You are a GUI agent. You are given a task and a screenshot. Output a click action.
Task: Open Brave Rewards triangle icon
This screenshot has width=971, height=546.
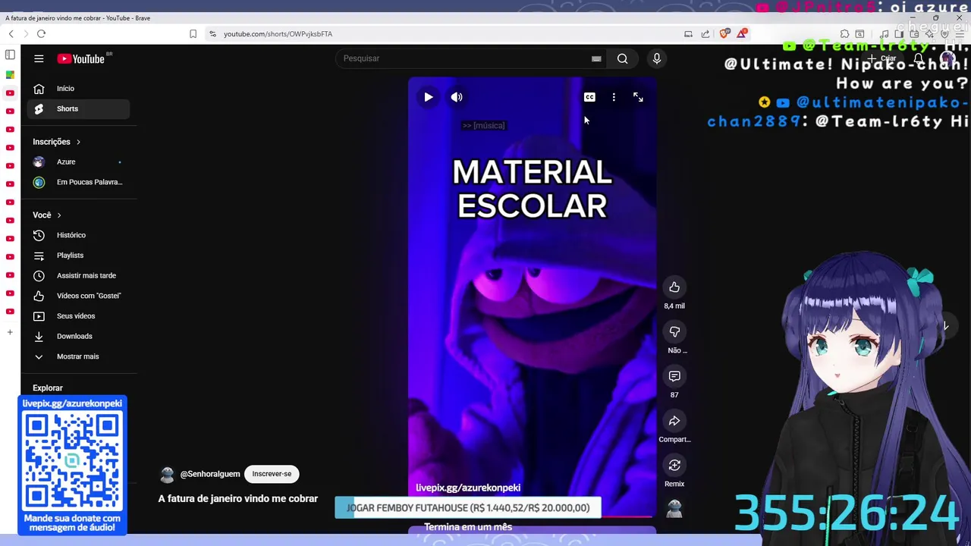[742, 33]
